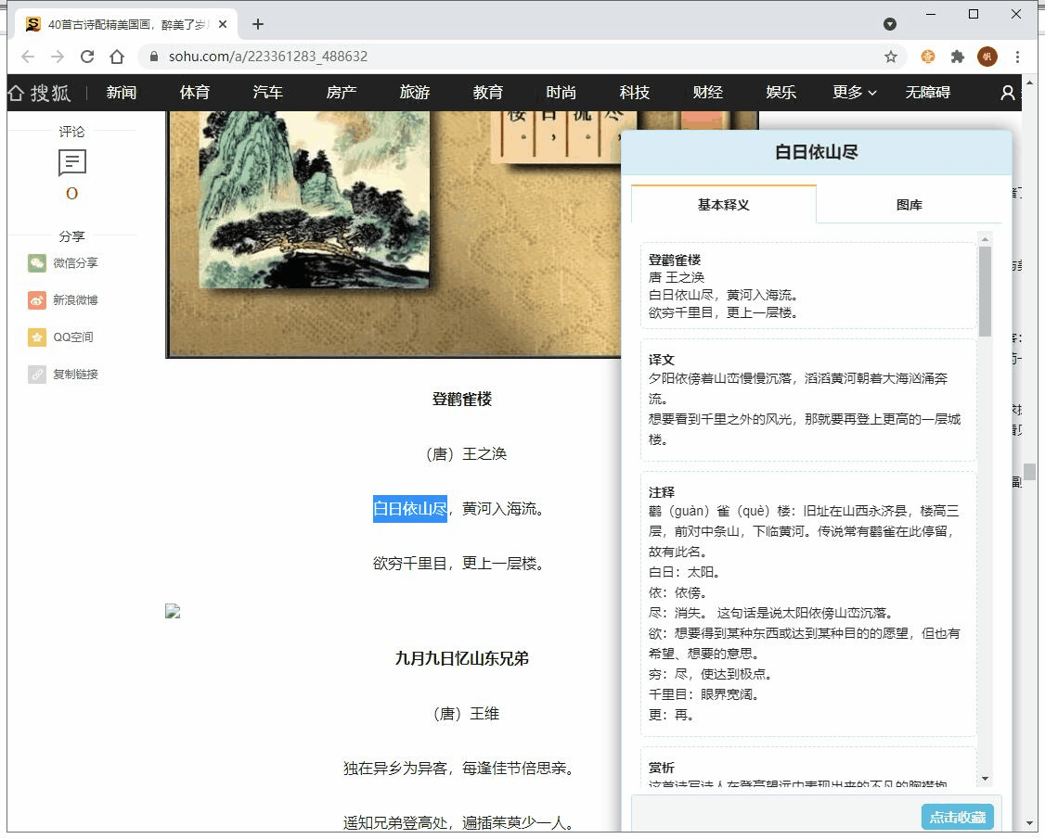Click the comment count 0
This screenshot has height=839, width=1045.
(72, 194)
